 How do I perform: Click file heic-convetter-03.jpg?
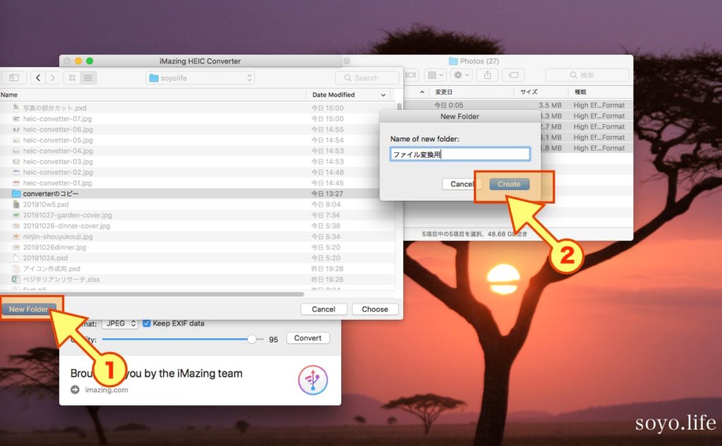coord(58,161)
